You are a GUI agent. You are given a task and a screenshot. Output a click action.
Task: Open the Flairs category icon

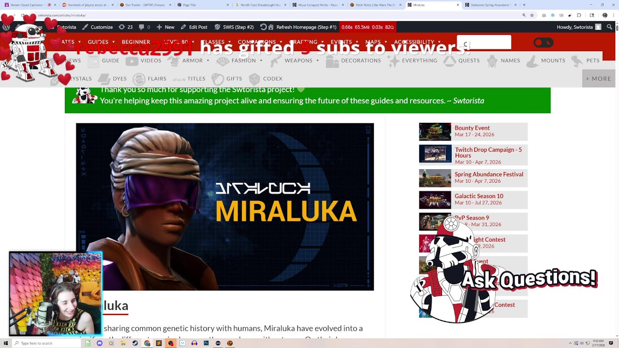point(149,78)
